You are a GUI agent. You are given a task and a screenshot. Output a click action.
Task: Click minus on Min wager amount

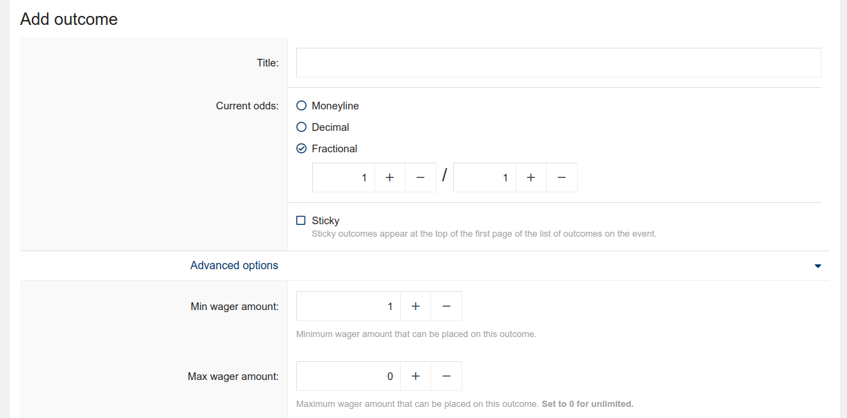[446, 307]
